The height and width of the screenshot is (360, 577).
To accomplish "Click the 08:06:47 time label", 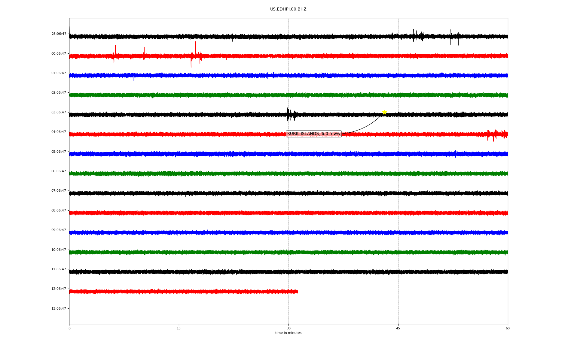I will 59,211.
